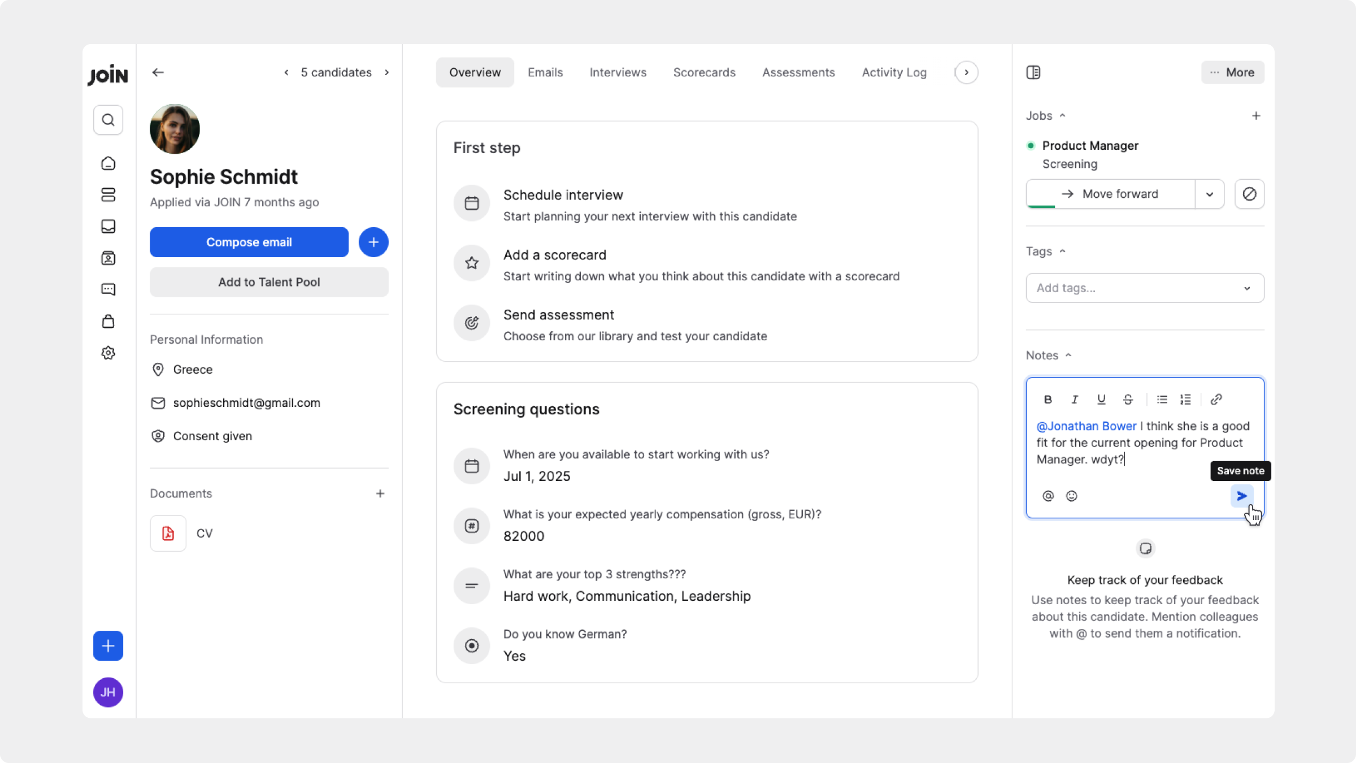
Task: Open the Move forward dropdown arrow
Action: [x=1210, y=194]
